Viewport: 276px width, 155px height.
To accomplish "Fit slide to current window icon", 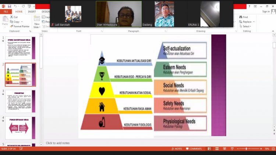I will coord(273,149).
